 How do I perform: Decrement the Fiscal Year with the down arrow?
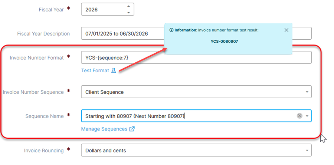[x=128, y=12]
